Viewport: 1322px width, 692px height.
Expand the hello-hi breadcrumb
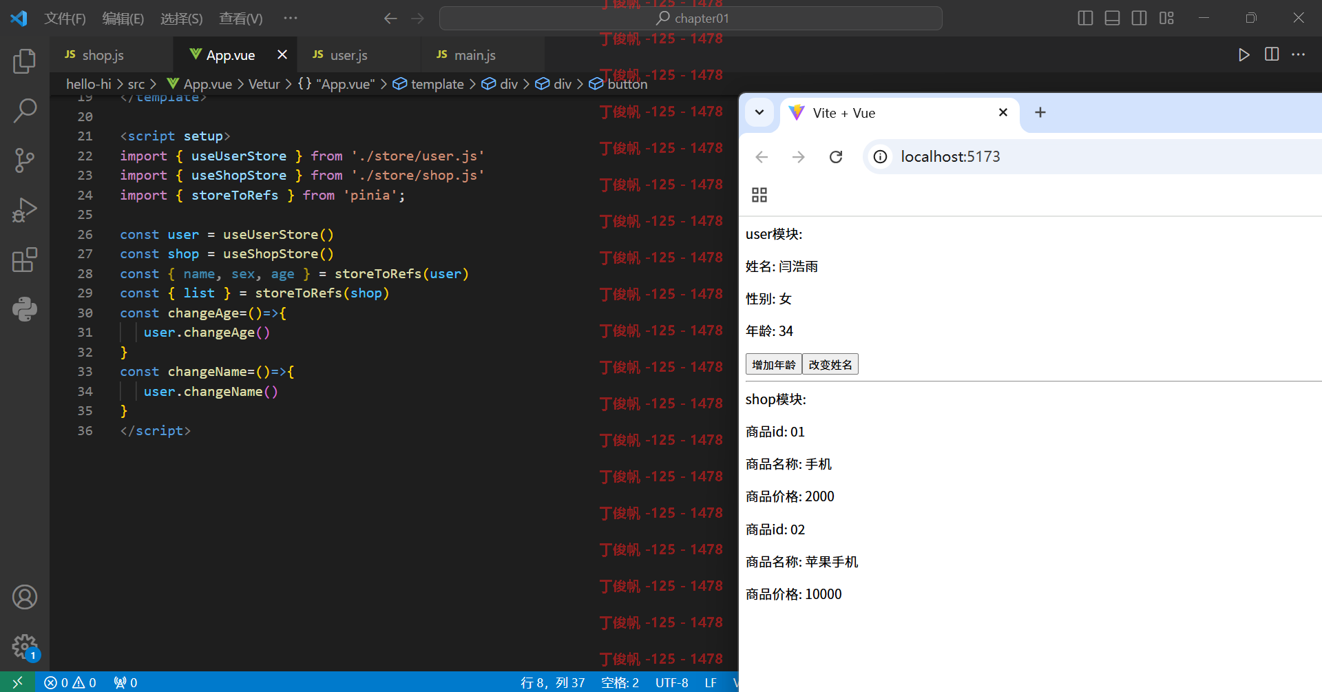pos(88,84)
